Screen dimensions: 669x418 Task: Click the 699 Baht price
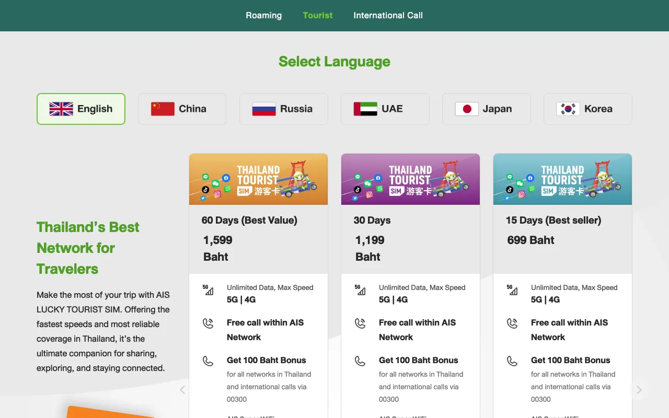tap(530, 240)
